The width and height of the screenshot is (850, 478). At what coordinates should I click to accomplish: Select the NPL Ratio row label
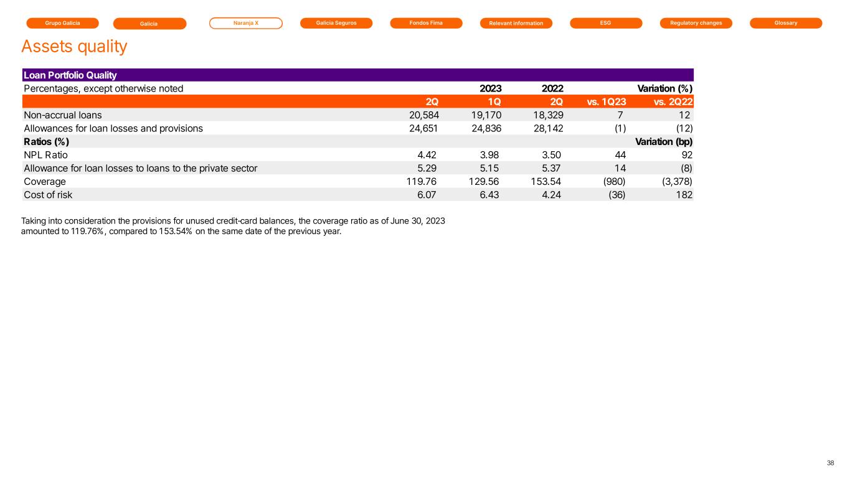pyautogui.click(x=45, y=155)
